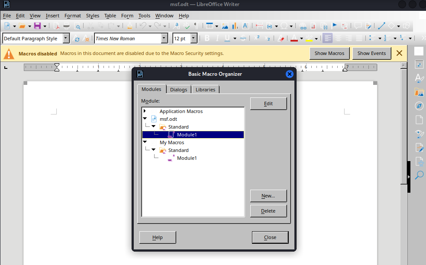Click the Show Macros button
This screenshot has height=265, width=426.
pos(329,53)
